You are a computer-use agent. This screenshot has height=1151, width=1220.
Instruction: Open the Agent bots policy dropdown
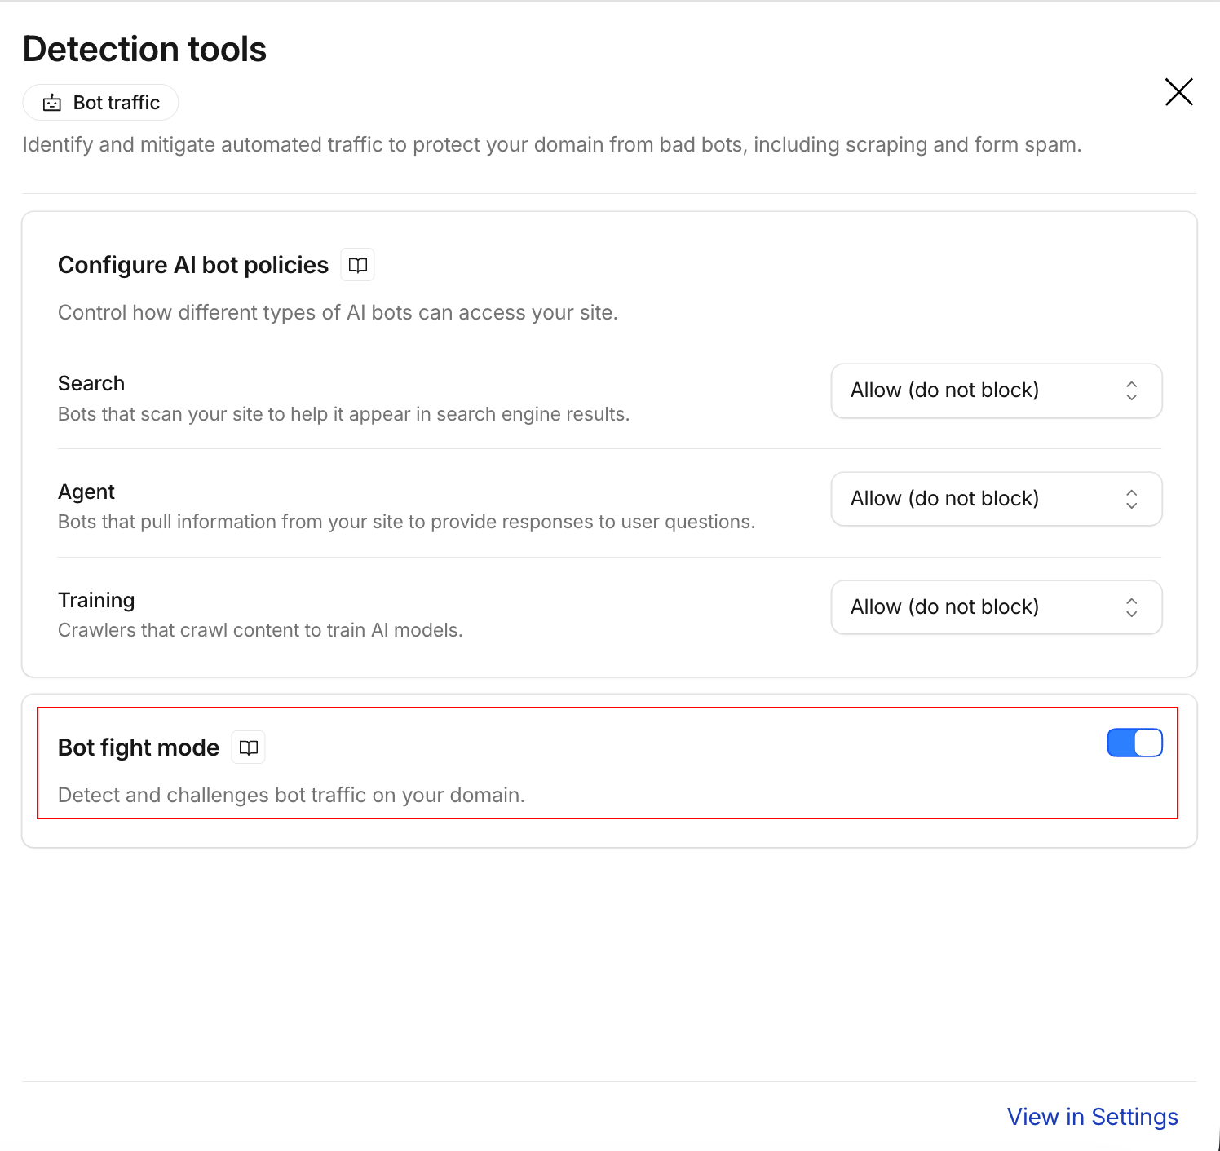997,499
